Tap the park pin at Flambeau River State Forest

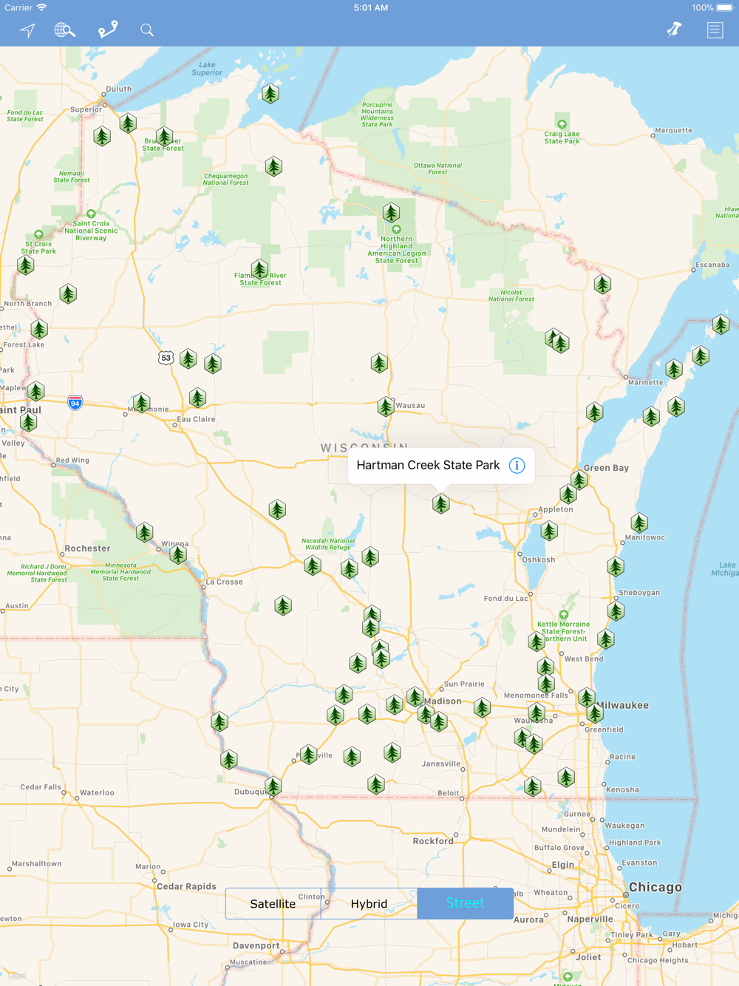[259, 269]
